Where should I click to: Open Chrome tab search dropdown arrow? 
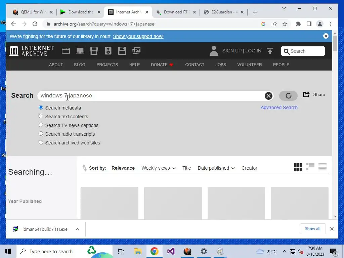tap(284, 8)
